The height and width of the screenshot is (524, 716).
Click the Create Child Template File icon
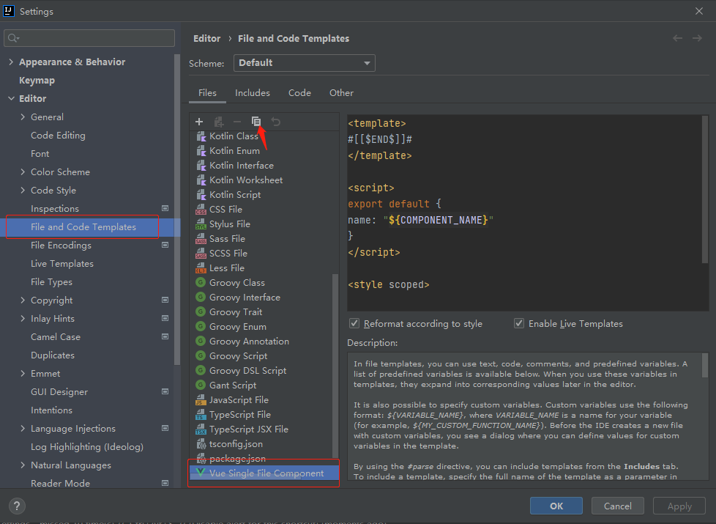pos(219,122)
